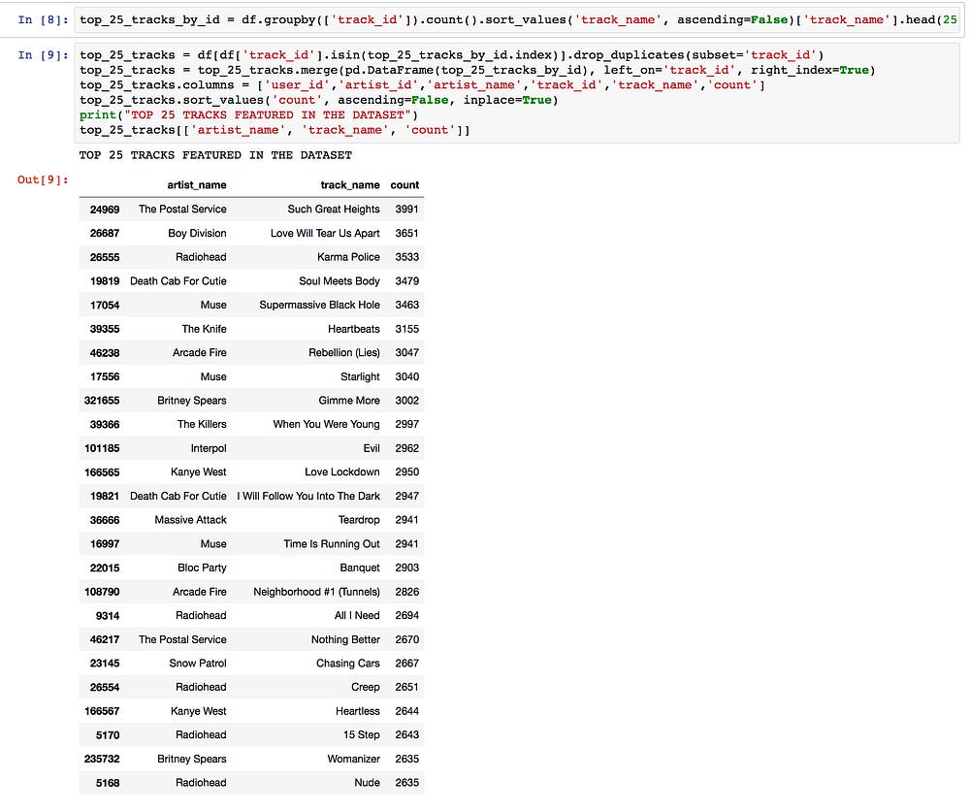
Task: Click track cell All I Need
Action: pos(357,616)
